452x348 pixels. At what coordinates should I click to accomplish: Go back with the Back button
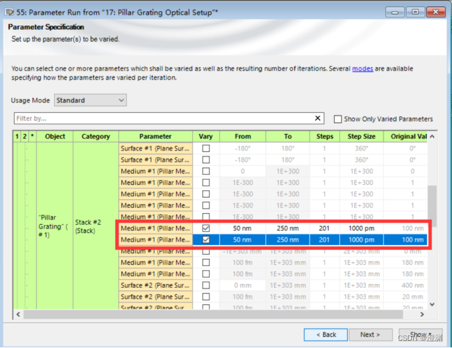point(326,335)
